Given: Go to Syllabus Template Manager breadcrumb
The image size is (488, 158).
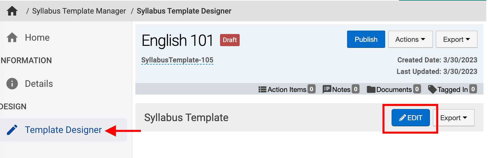Looking at the screenshot, I should tap(79, 11).
